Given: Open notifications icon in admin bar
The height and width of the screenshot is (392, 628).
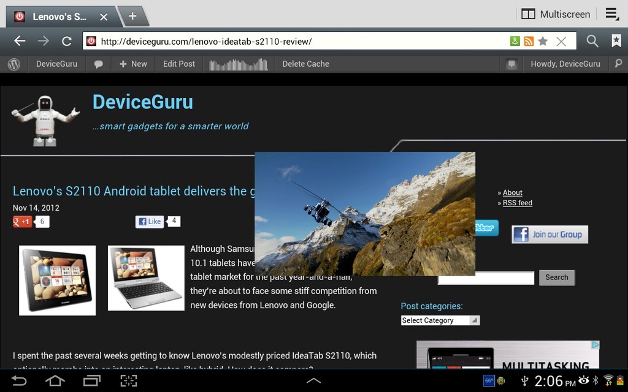Looking at the screenshot, I should pos(511,64).
